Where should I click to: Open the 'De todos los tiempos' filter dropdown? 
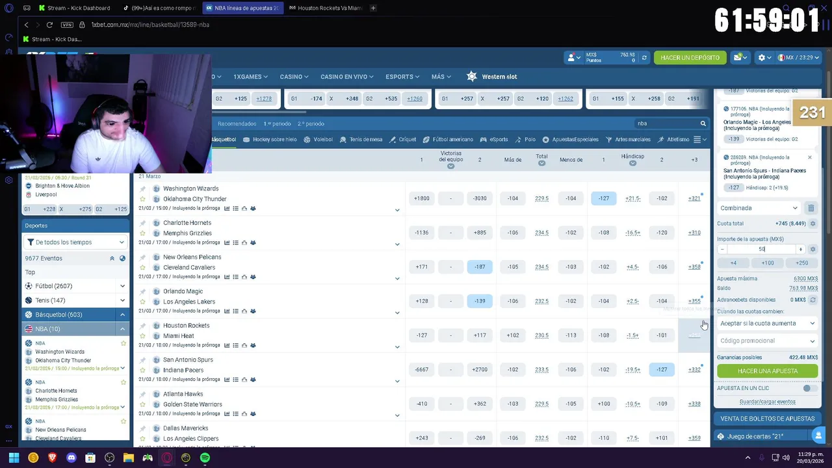pyautogui.click(x=75, y=242)
